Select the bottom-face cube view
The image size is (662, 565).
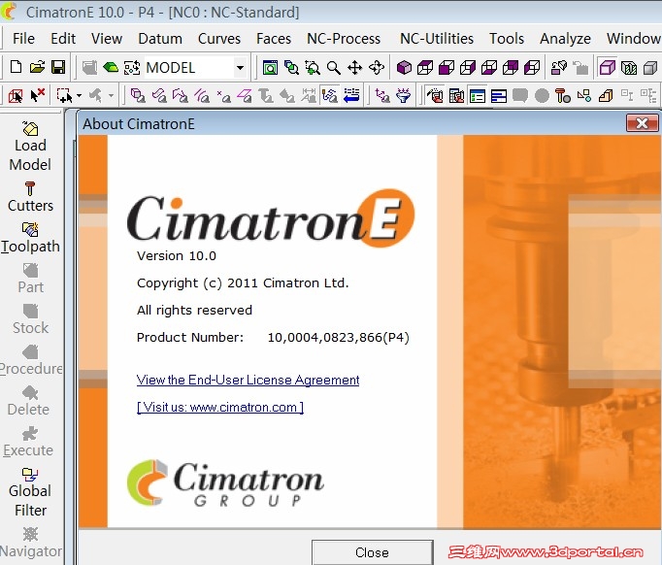(489, 68)
